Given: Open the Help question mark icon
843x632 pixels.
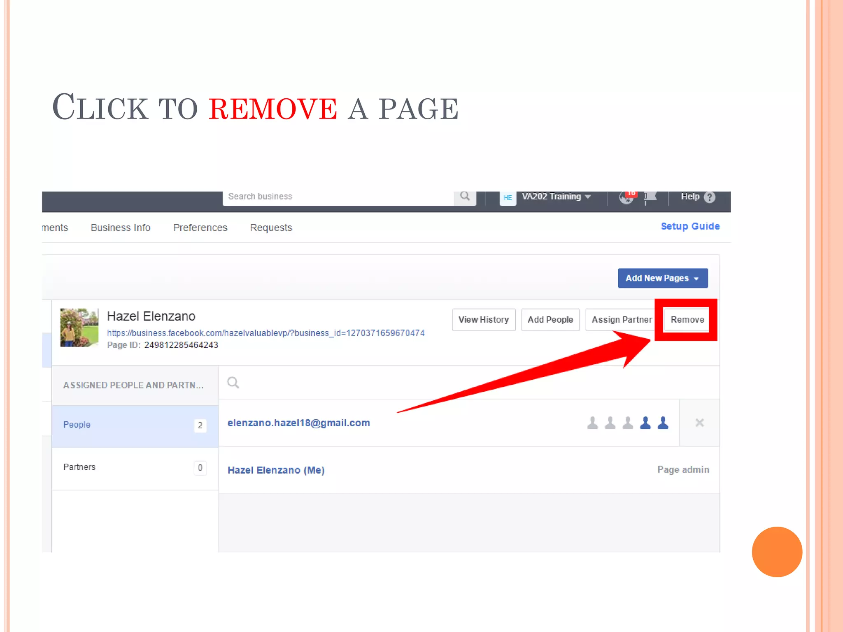Looking at the screenshot, I should [x=710, y=197].
